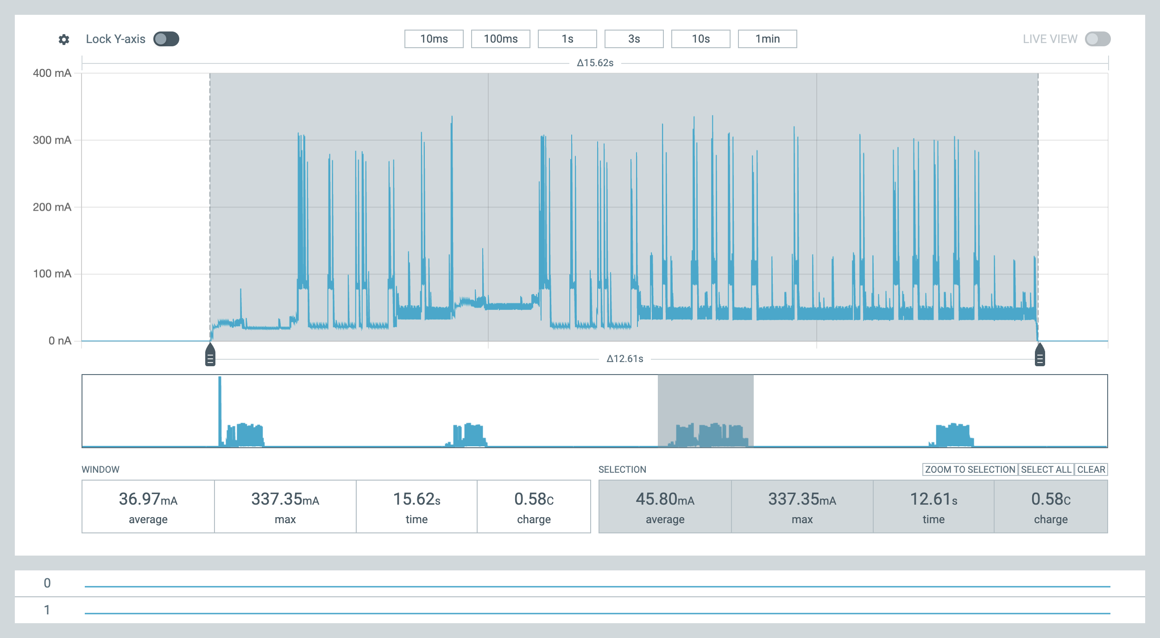The width and height of the screenshot is (1160, 638).
Task: Set time window to 100ms
Action: click(x=501, y=39)
